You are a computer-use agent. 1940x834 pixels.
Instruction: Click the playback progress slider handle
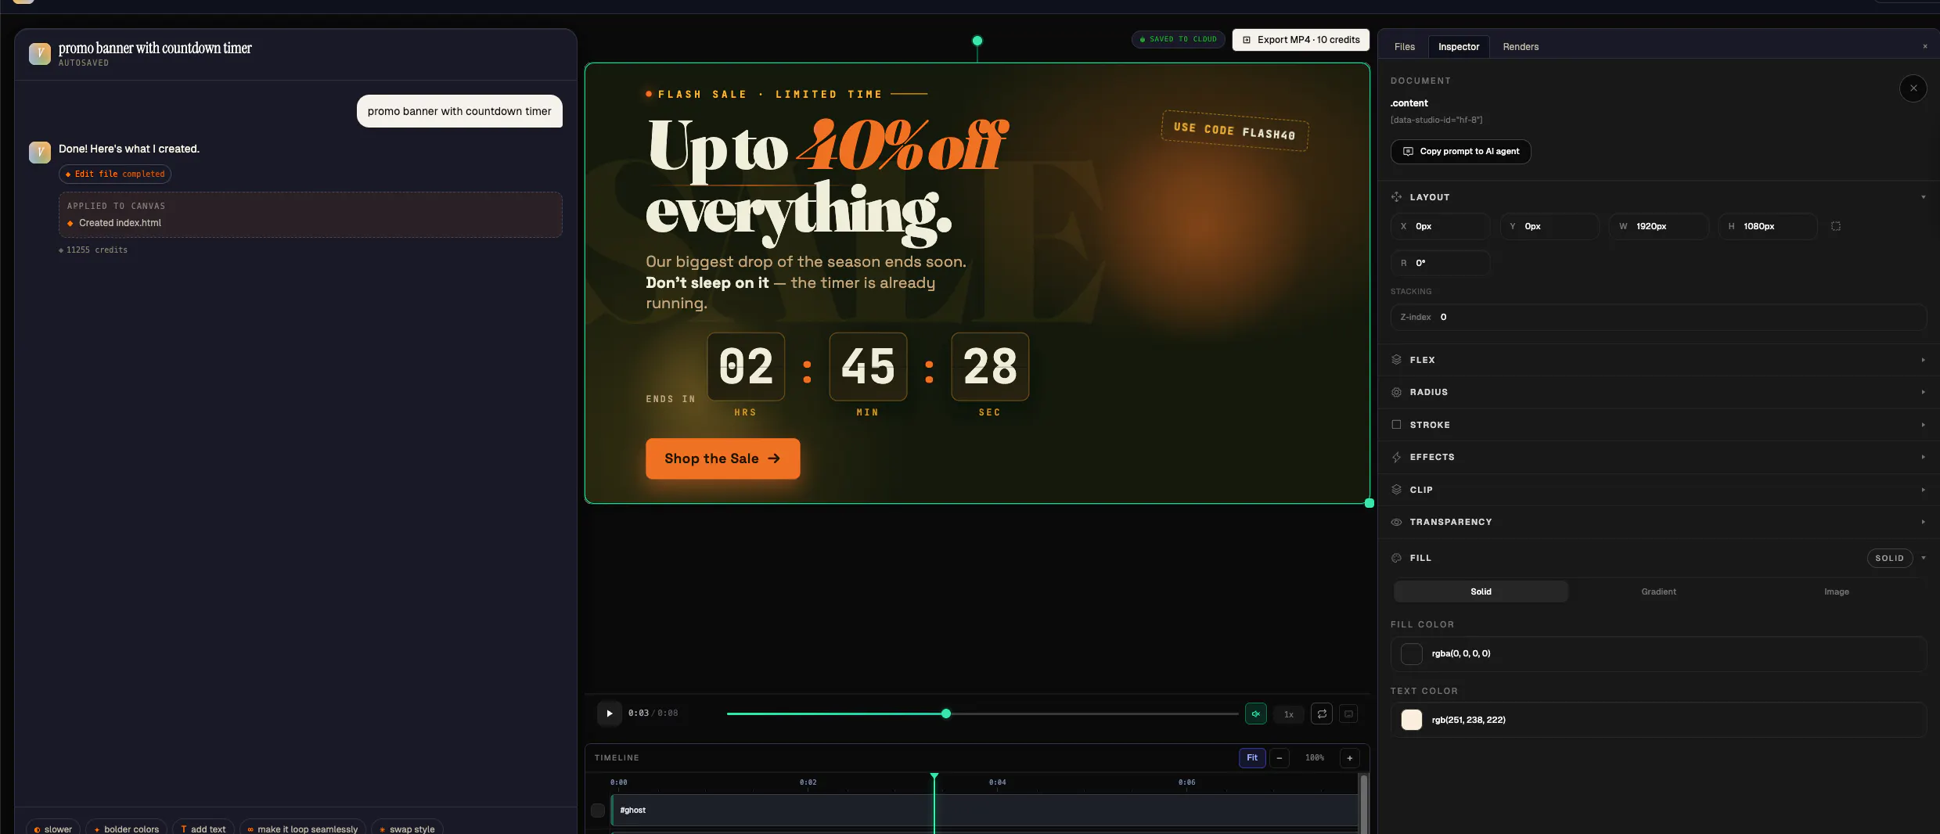point(946,714)
